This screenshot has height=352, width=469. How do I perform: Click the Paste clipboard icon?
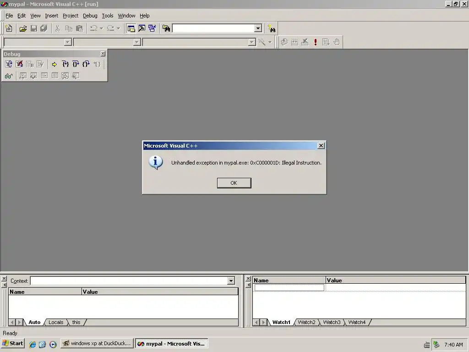pos(79,28)
